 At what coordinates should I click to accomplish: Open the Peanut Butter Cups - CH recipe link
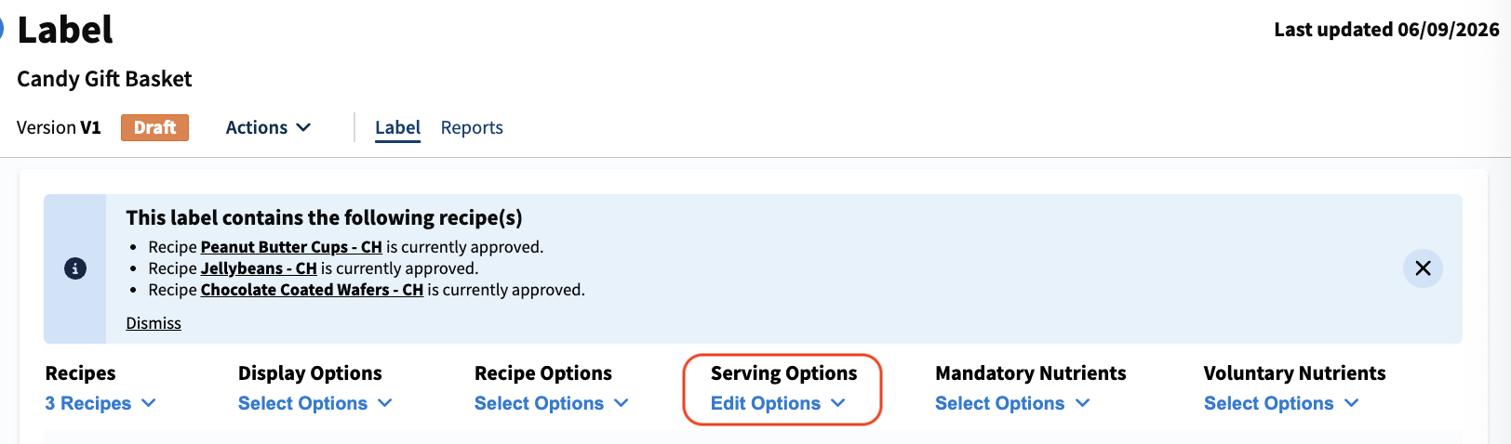pos(291,247)
